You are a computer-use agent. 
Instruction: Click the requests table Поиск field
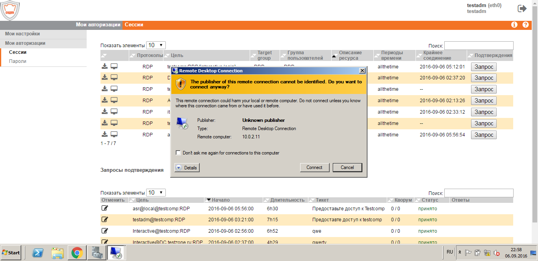[x=479, y=193]
